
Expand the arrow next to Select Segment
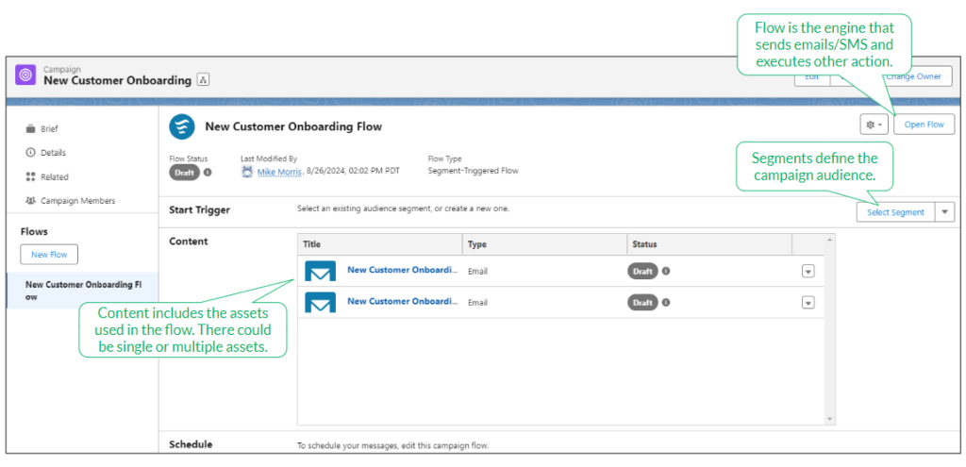[945, 212]
